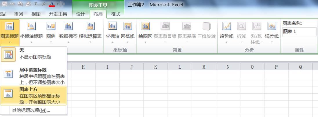Screen dimensions: 318x117
Task: Open font color dropdown arrow beside A
Action: [x=58, y=4]
